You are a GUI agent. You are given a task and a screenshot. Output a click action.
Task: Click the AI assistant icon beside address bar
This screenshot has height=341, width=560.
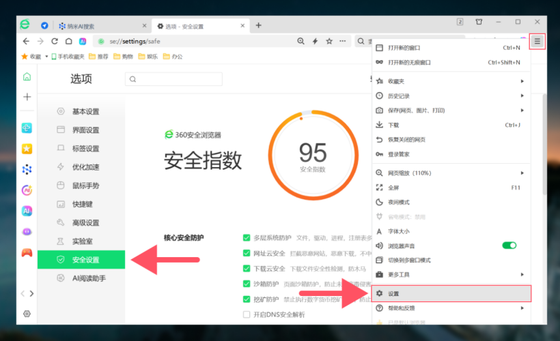click(x=83, y=41)
